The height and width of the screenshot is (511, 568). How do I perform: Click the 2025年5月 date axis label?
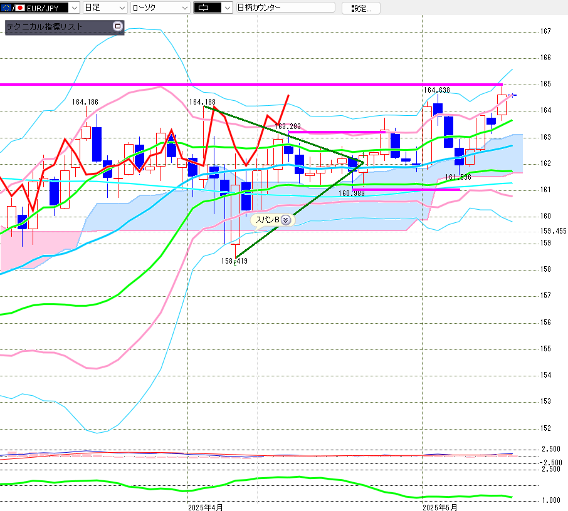tap(439, 507)
